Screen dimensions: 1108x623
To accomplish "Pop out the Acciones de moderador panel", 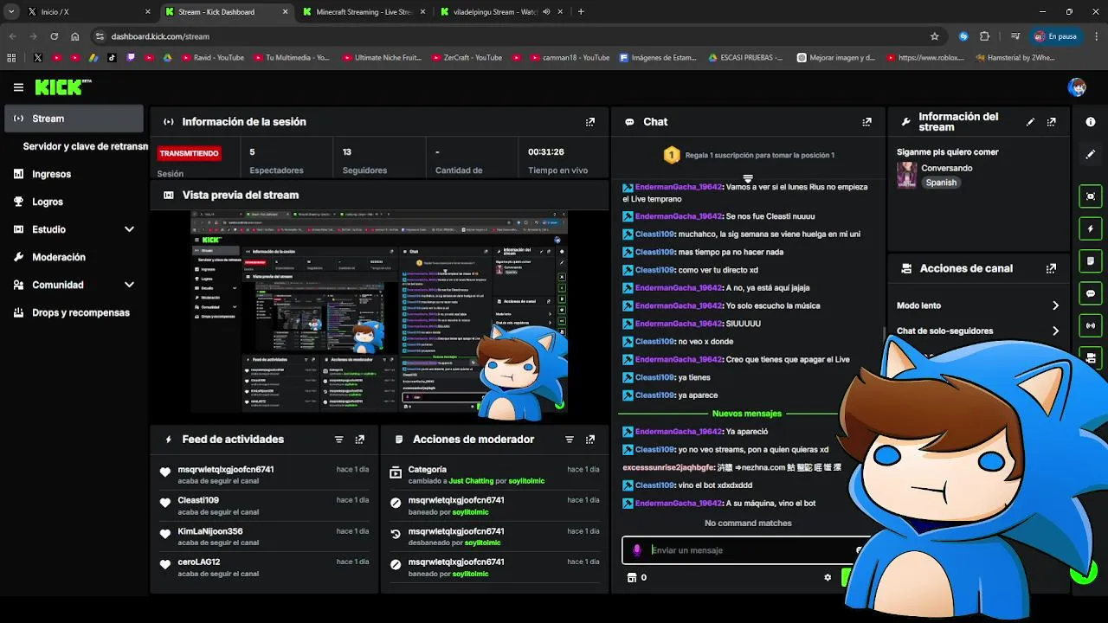I will point(590,440).
